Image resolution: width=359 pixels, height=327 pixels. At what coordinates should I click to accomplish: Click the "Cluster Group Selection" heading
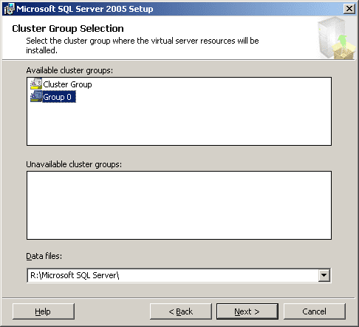(x=68, y=29)
